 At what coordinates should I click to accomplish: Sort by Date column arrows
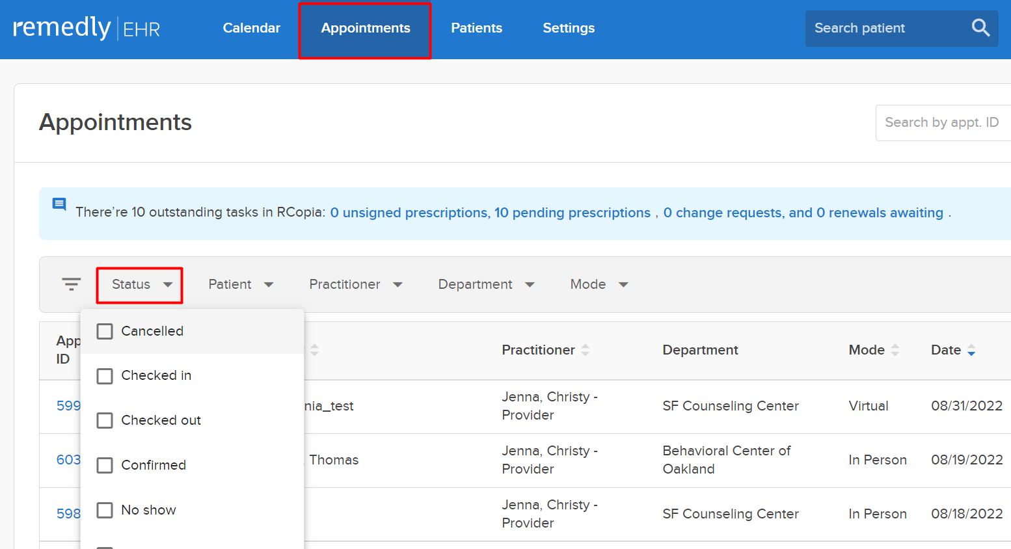point(971,350)
